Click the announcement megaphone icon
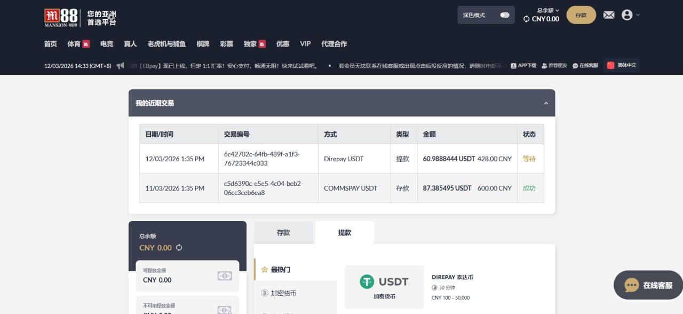Image resolution: width=683 pixels, height=314 pixels. [x=120, y=66]
